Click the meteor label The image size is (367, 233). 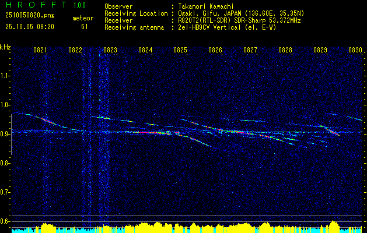coord(83,18)
